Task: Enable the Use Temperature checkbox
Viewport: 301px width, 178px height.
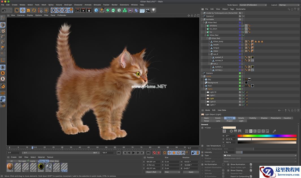Action: (x=223, y=146)
